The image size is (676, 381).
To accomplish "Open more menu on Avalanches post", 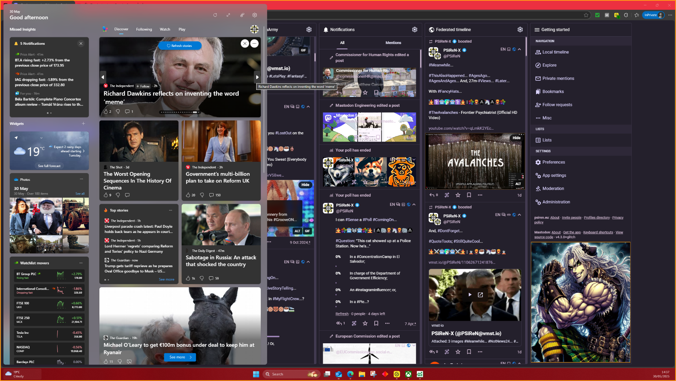I will click(x=480, y=195).
